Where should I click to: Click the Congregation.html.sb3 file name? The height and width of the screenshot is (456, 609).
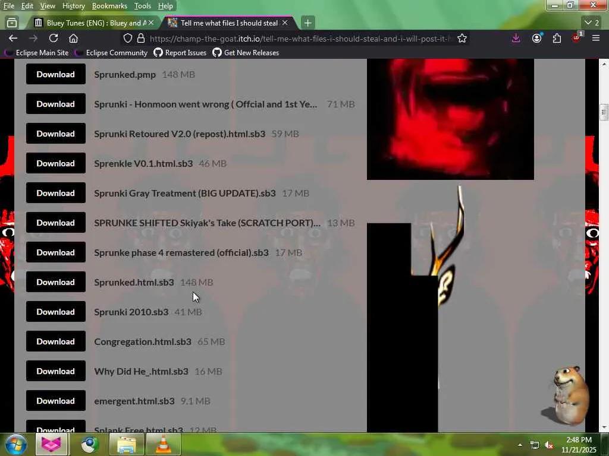(x=143, y=341)
